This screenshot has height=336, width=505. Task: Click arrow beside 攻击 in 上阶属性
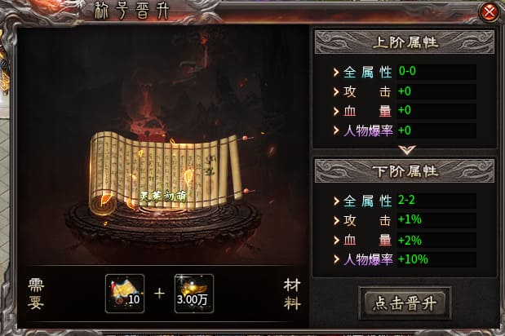tap(336, 91)
